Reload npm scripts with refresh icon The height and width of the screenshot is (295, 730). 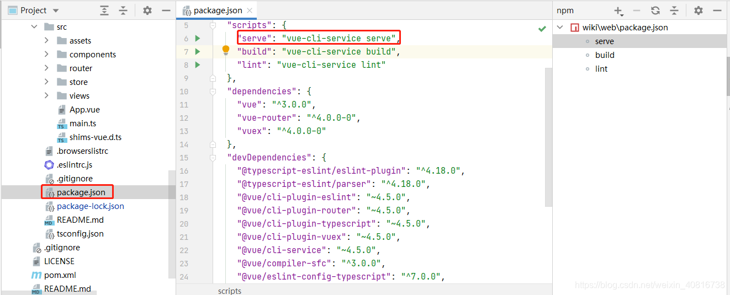[655, 10]
